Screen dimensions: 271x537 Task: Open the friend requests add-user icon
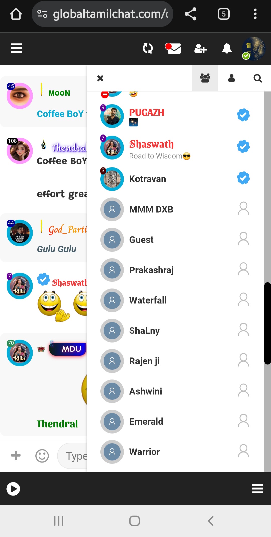click(200, 48)
